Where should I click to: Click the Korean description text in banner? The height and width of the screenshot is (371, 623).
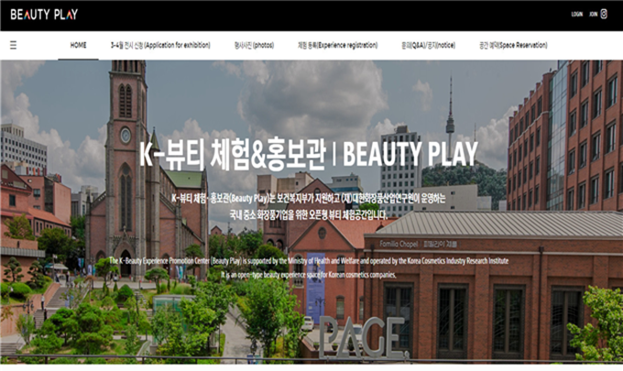(311, 206)
